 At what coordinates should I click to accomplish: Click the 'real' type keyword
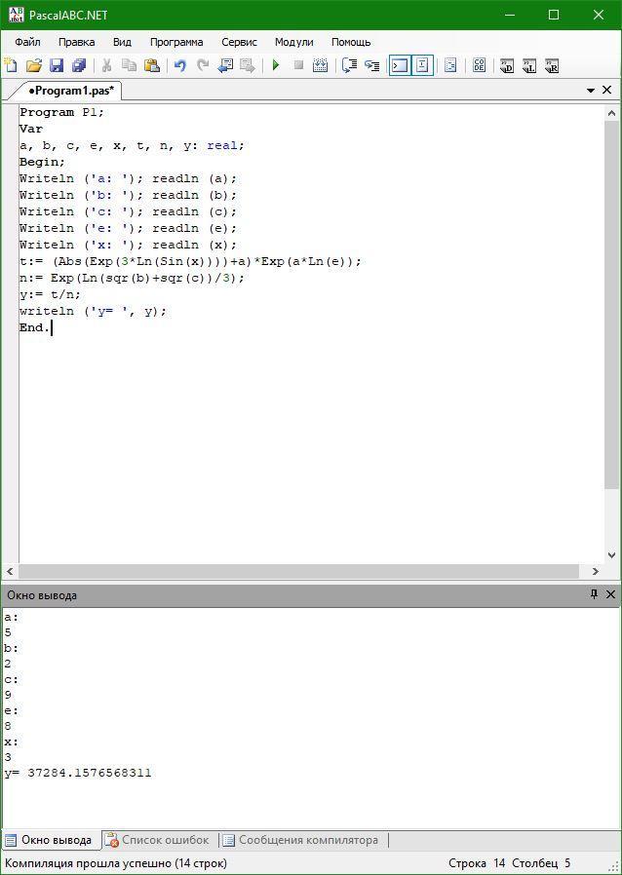[x=221, y=145]
